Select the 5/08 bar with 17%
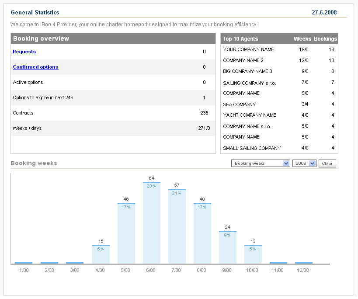358x299 pixels. [x=126, y=233]
